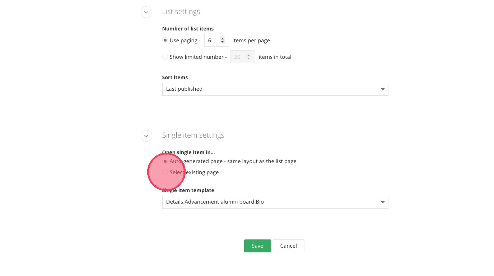Increase items per page with up arrow
This screenshot has width=494, height=276.
tap(223, 39)
